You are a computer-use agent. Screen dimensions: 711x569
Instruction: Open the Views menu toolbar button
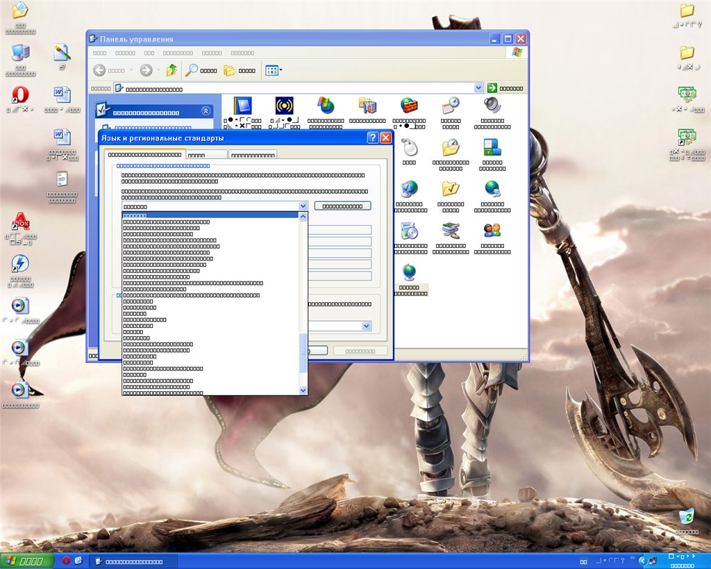click(274, 70)
